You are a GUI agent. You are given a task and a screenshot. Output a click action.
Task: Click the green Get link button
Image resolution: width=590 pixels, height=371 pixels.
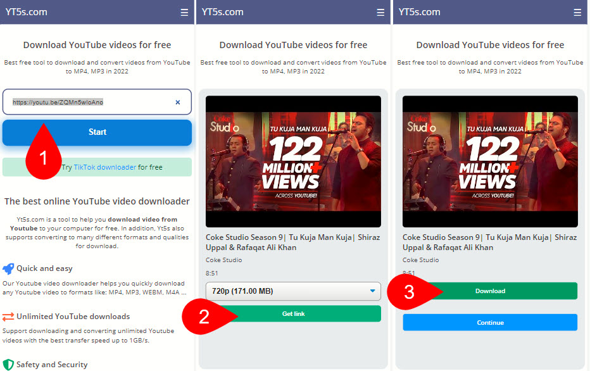coord(293,313)
